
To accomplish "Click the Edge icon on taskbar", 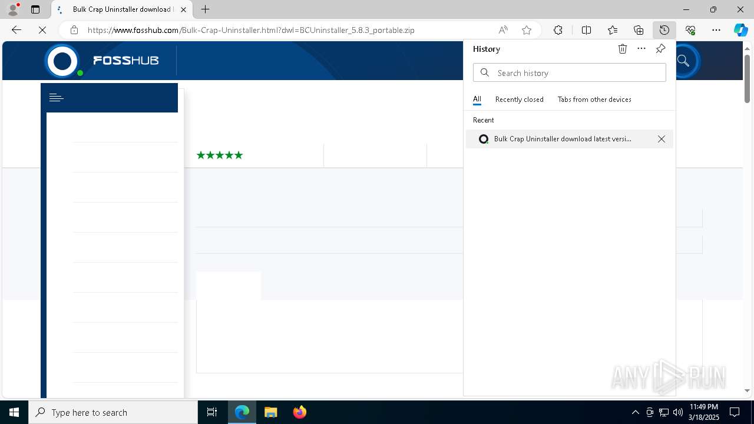I will [242, 412].
